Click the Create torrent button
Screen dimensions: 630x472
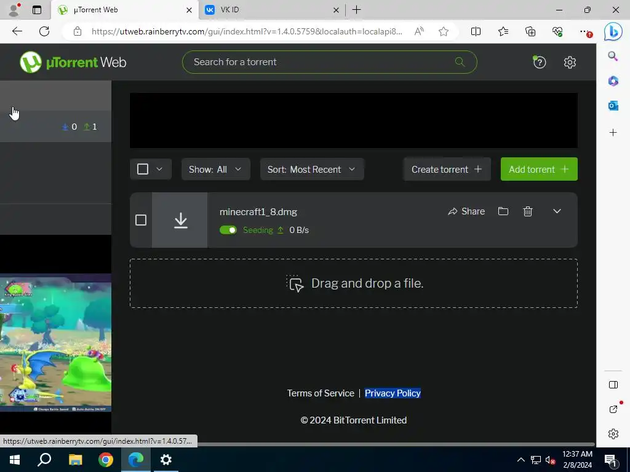[447, 169]
